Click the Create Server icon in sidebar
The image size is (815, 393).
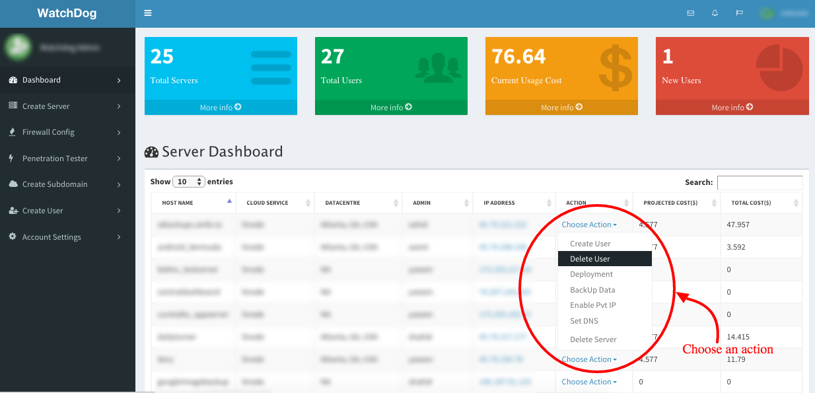(13, 106)
